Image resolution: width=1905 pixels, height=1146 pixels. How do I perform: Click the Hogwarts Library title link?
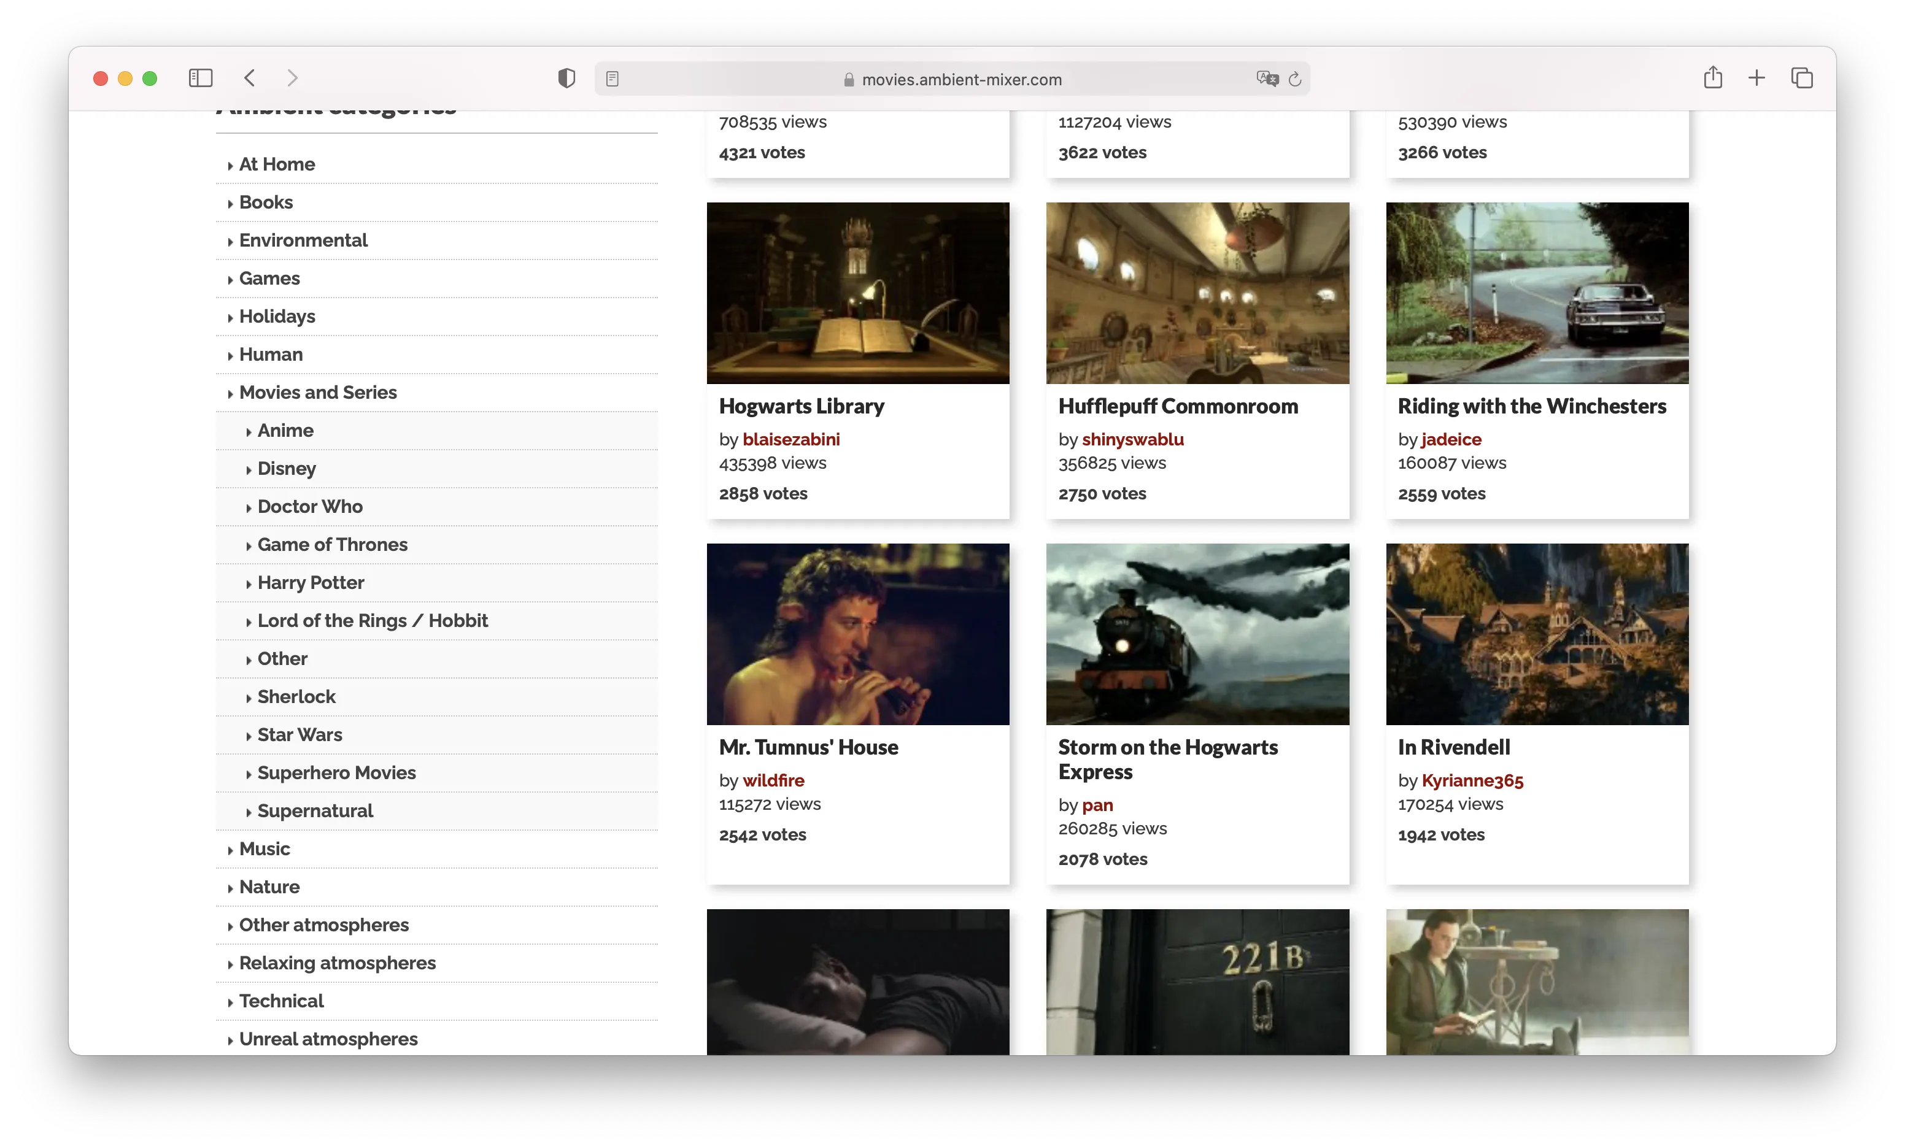coord(801,406)
